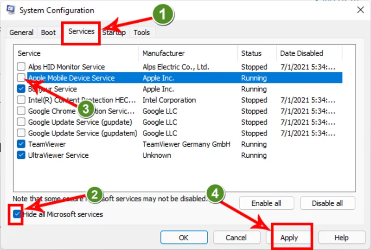Toggle Hide all Microsoft services checkbox

click(18, 214)
